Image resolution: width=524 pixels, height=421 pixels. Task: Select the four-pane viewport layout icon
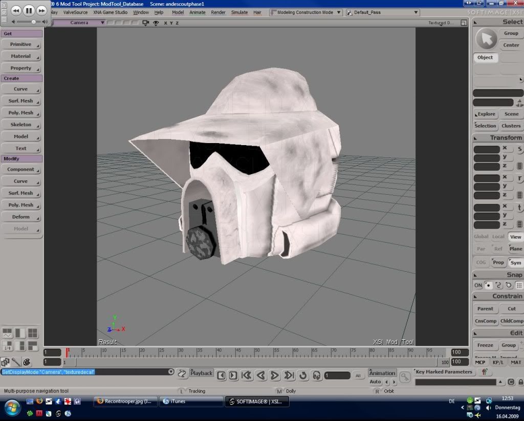pos(32,333)
